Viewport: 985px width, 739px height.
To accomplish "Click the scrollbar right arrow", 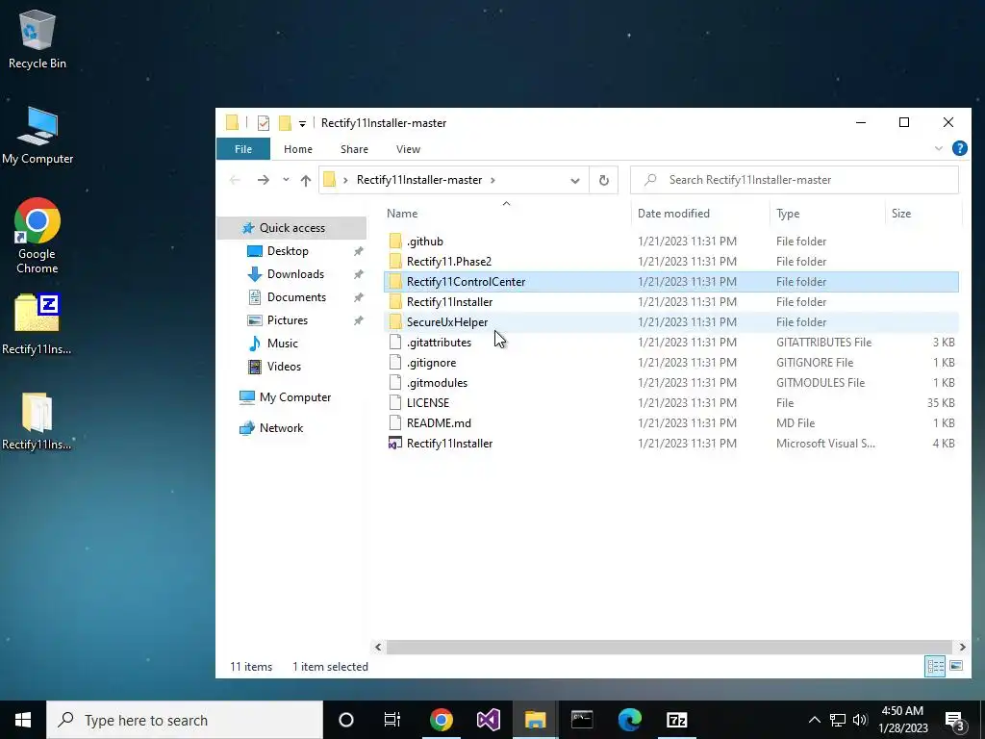I will [x=962, y=647].
